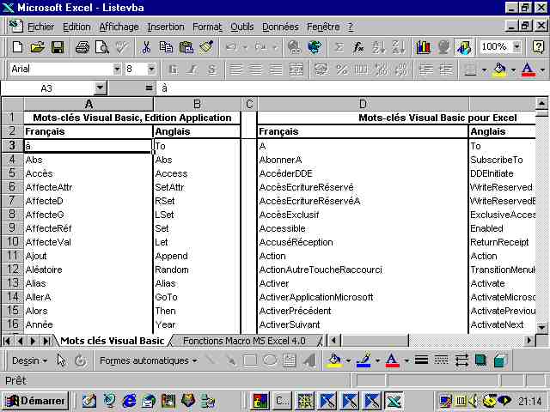Click the AutoSum sigma icon
The image size is (550, 412).
339,47
